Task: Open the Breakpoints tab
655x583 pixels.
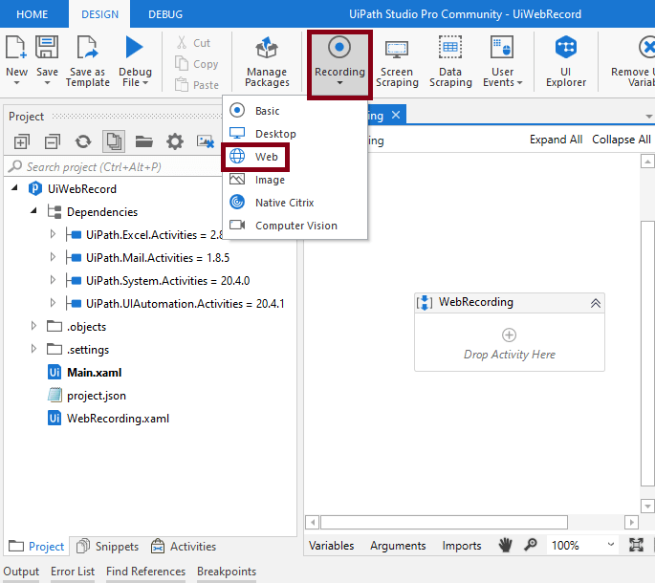Action: pos(227,572)
